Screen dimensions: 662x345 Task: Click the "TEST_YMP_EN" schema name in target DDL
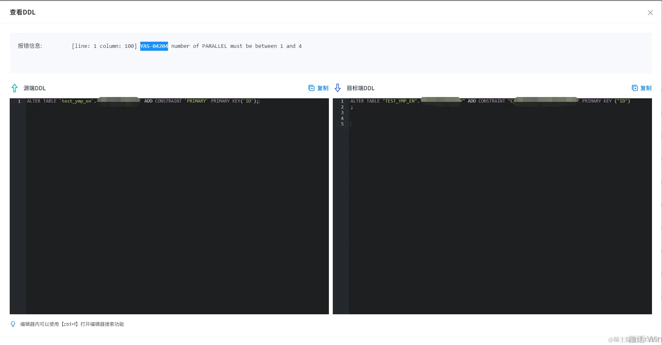point(400,101)
